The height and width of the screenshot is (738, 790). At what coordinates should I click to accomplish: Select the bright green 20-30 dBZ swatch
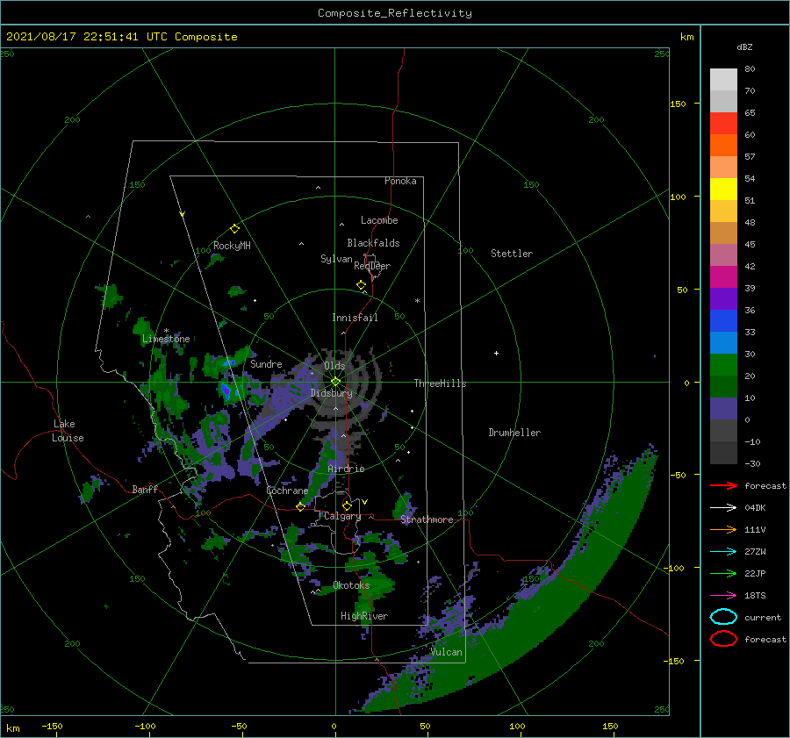point(723,365)
